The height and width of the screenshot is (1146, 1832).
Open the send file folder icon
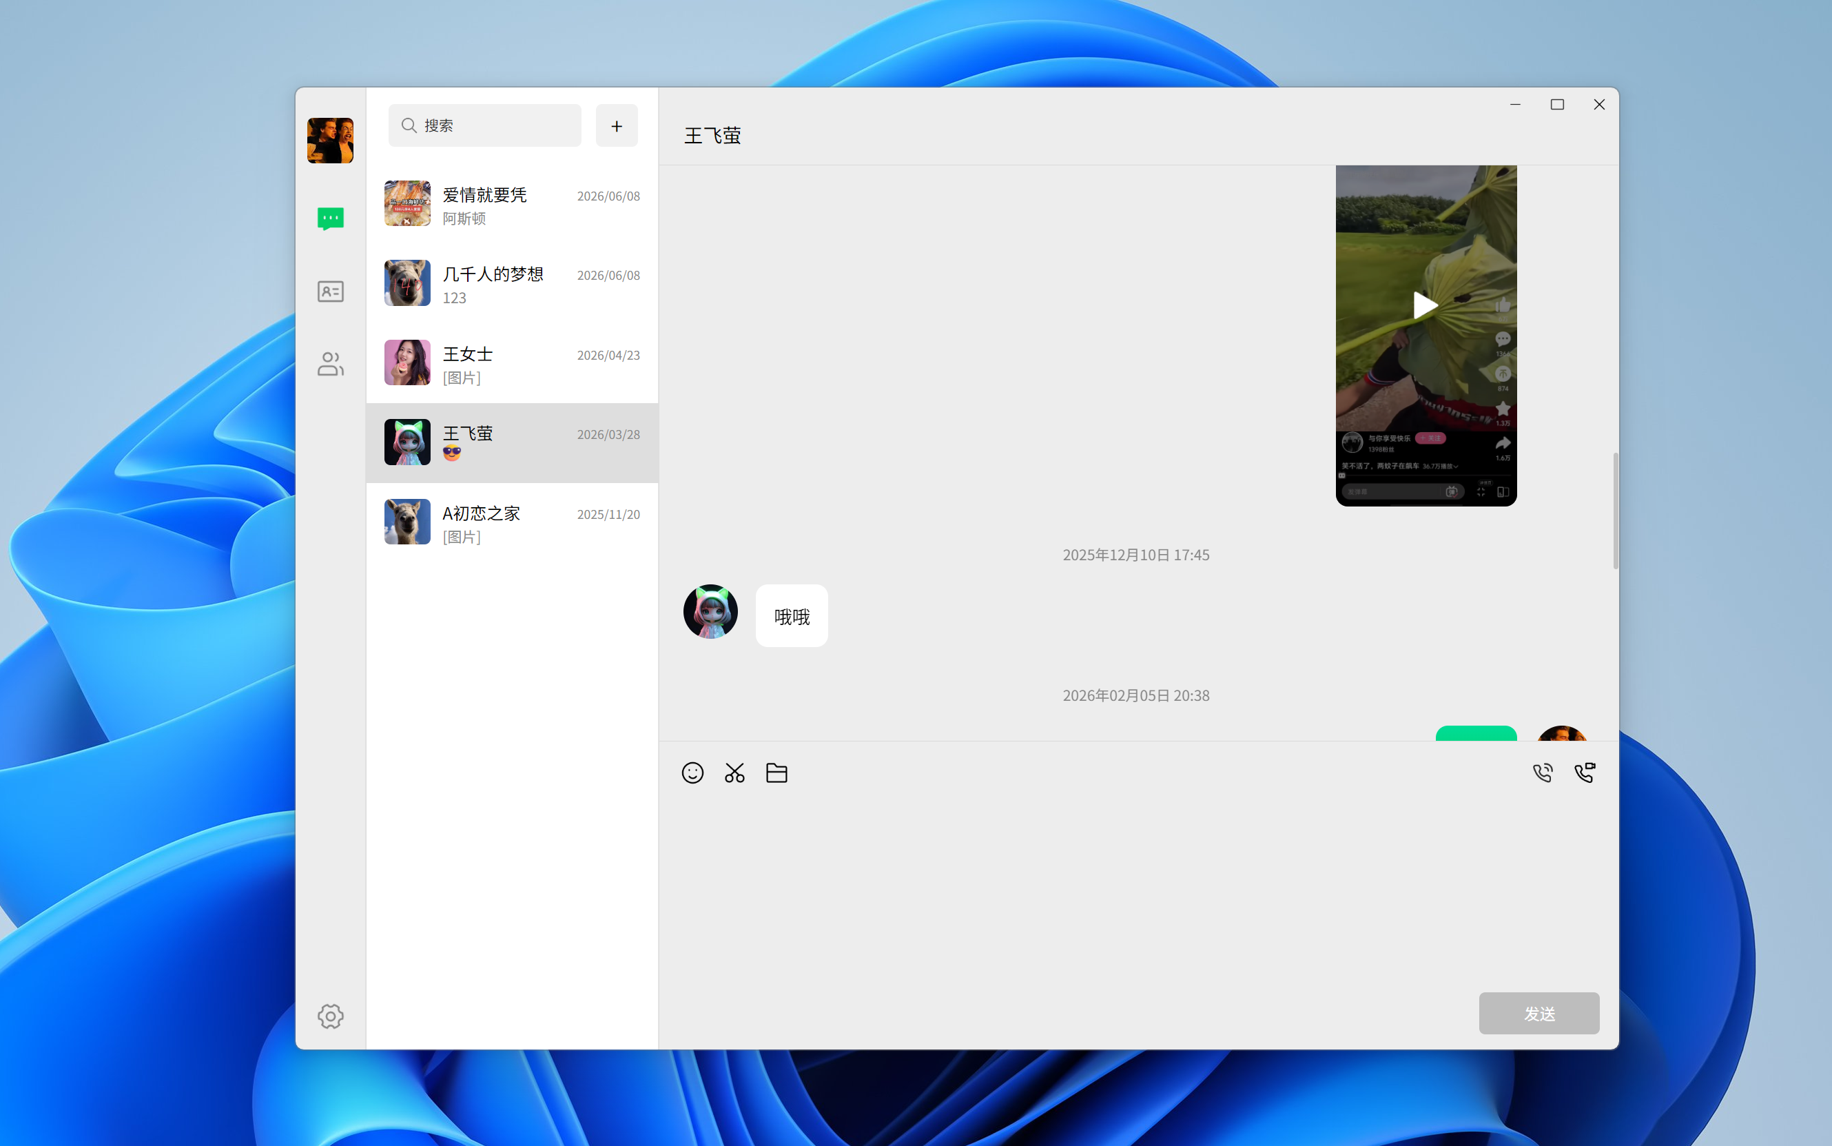point(776,772)
